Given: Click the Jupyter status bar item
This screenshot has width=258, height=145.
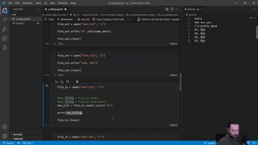Looking at the screenshot, I should click(210, 143).
